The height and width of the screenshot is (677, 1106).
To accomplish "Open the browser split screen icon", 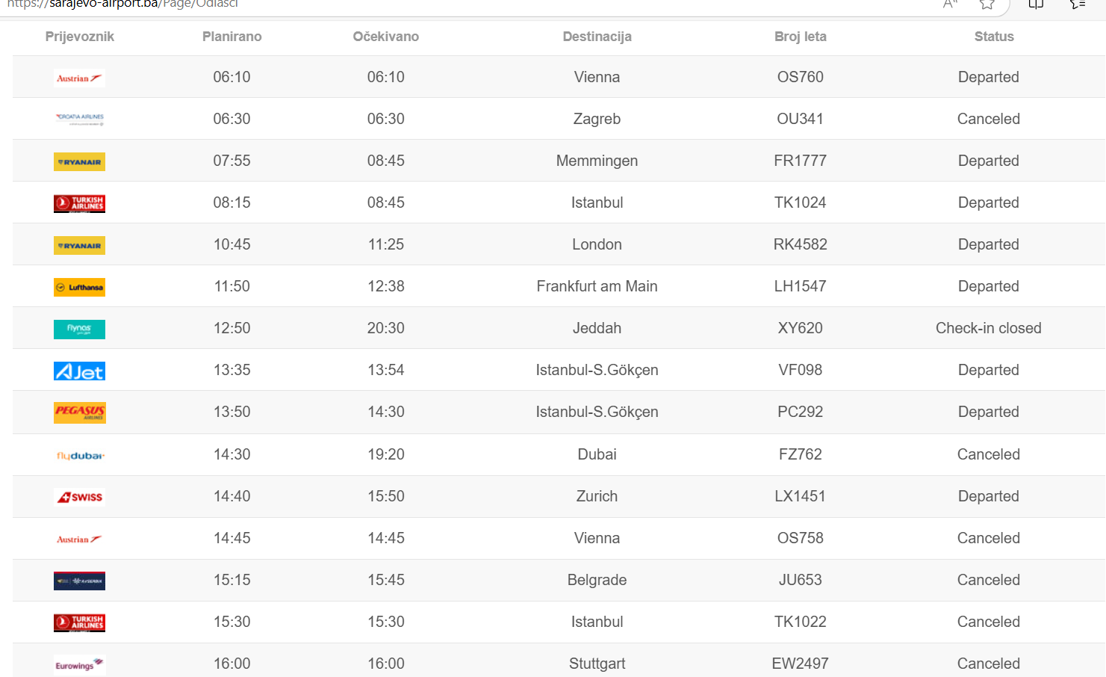I will pos(1036,4).
